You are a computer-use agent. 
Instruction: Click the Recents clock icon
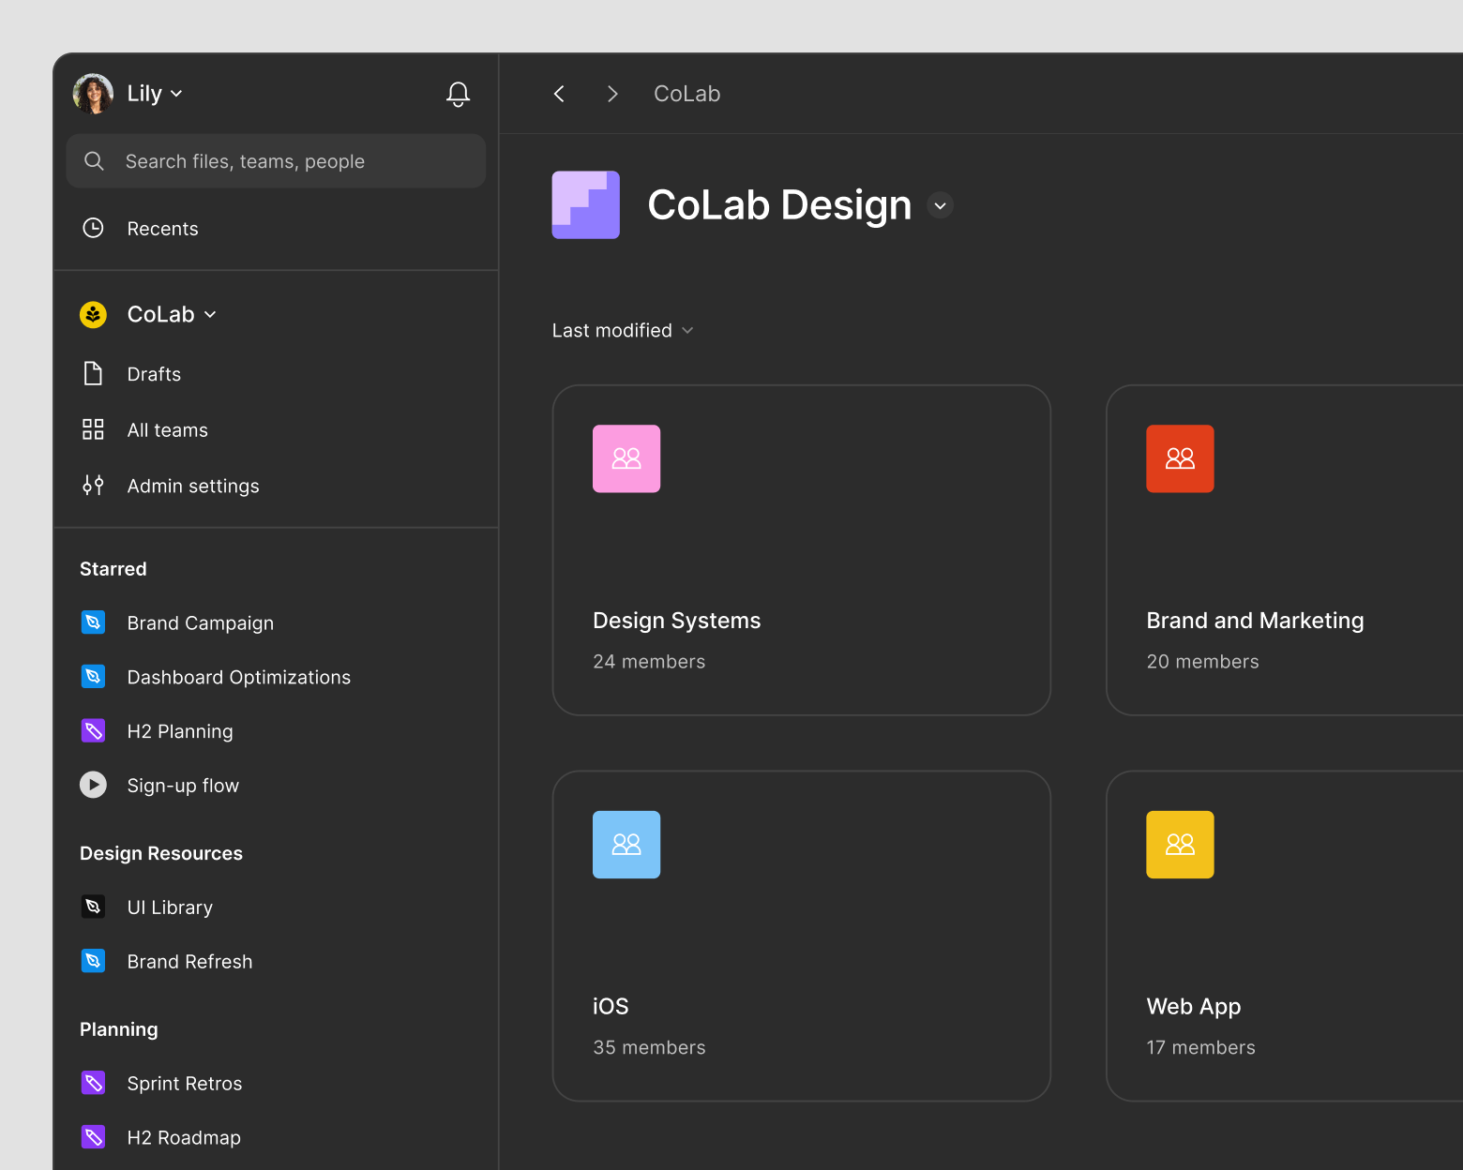tap(93, 228)
